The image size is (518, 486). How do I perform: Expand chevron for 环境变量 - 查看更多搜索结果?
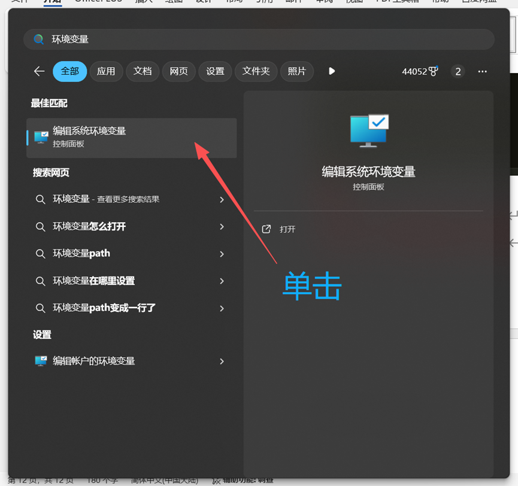tap(222, 199)
